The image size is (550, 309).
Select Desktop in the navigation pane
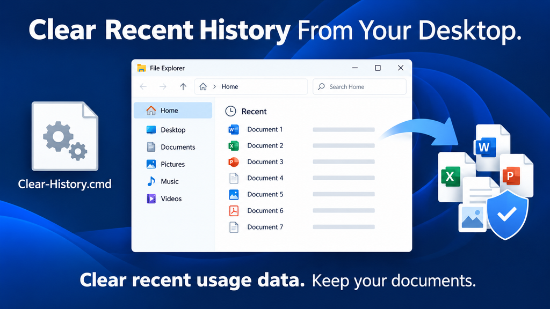173,130
